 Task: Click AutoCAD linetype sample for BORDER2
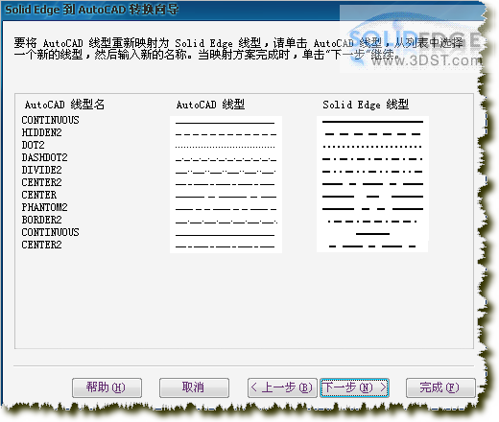click(226, 222)
